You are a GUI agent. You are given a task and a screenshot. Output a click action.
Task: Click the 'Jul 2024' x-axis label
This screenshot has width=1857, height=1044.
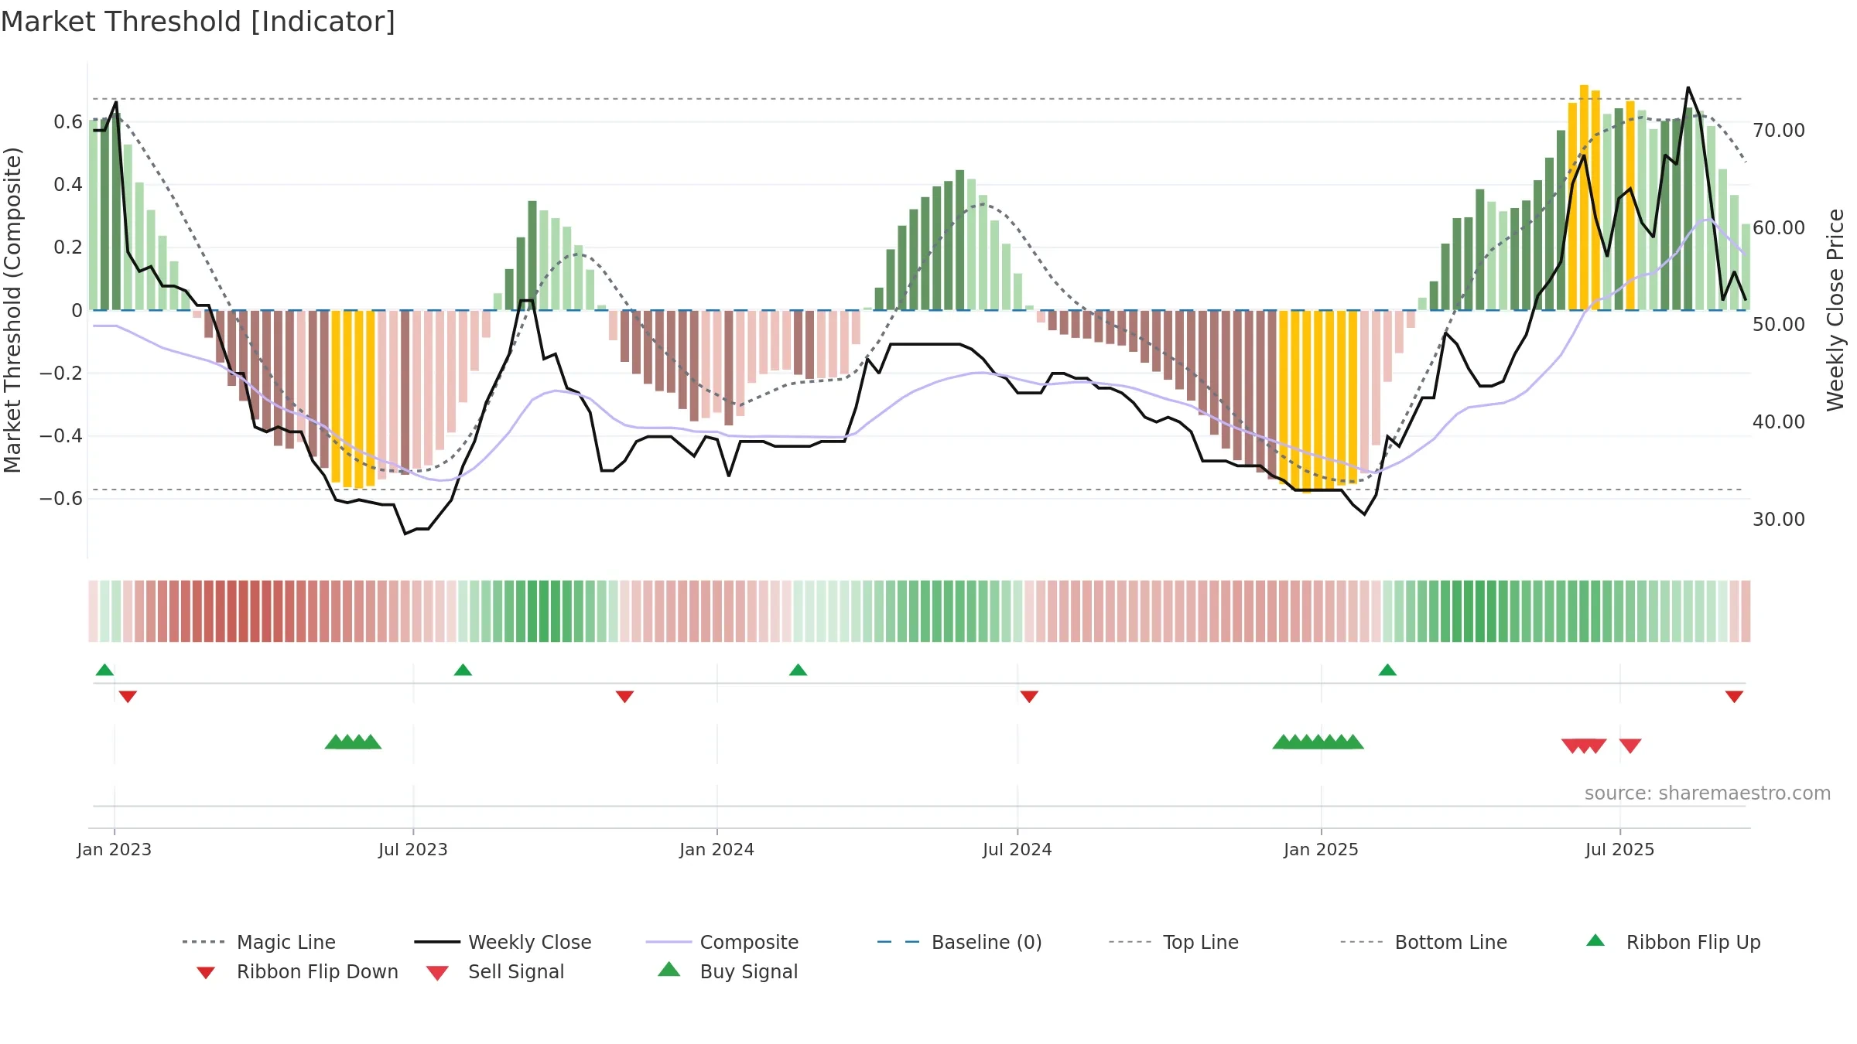(x=1017, y=849)
